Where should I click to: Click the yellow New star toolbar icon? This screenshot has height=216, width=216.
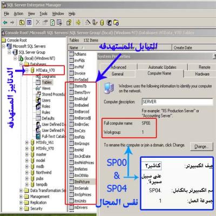78,23
